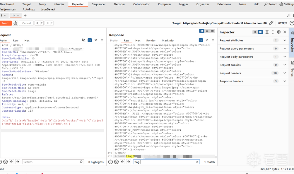Viewport: 294px width, 174px height.
Task: Expand the Request attributes section
Action: 285,40
